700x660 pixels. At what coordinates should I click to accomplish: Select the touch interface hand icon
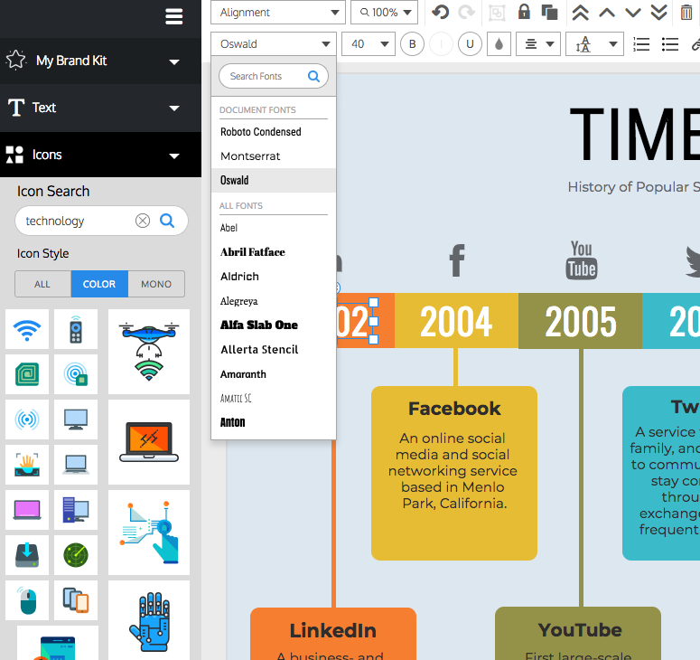pos(149,533)
